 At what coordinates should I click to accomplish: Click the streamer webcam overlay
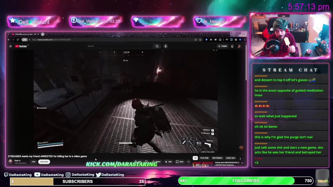click(x=290, y=36)
